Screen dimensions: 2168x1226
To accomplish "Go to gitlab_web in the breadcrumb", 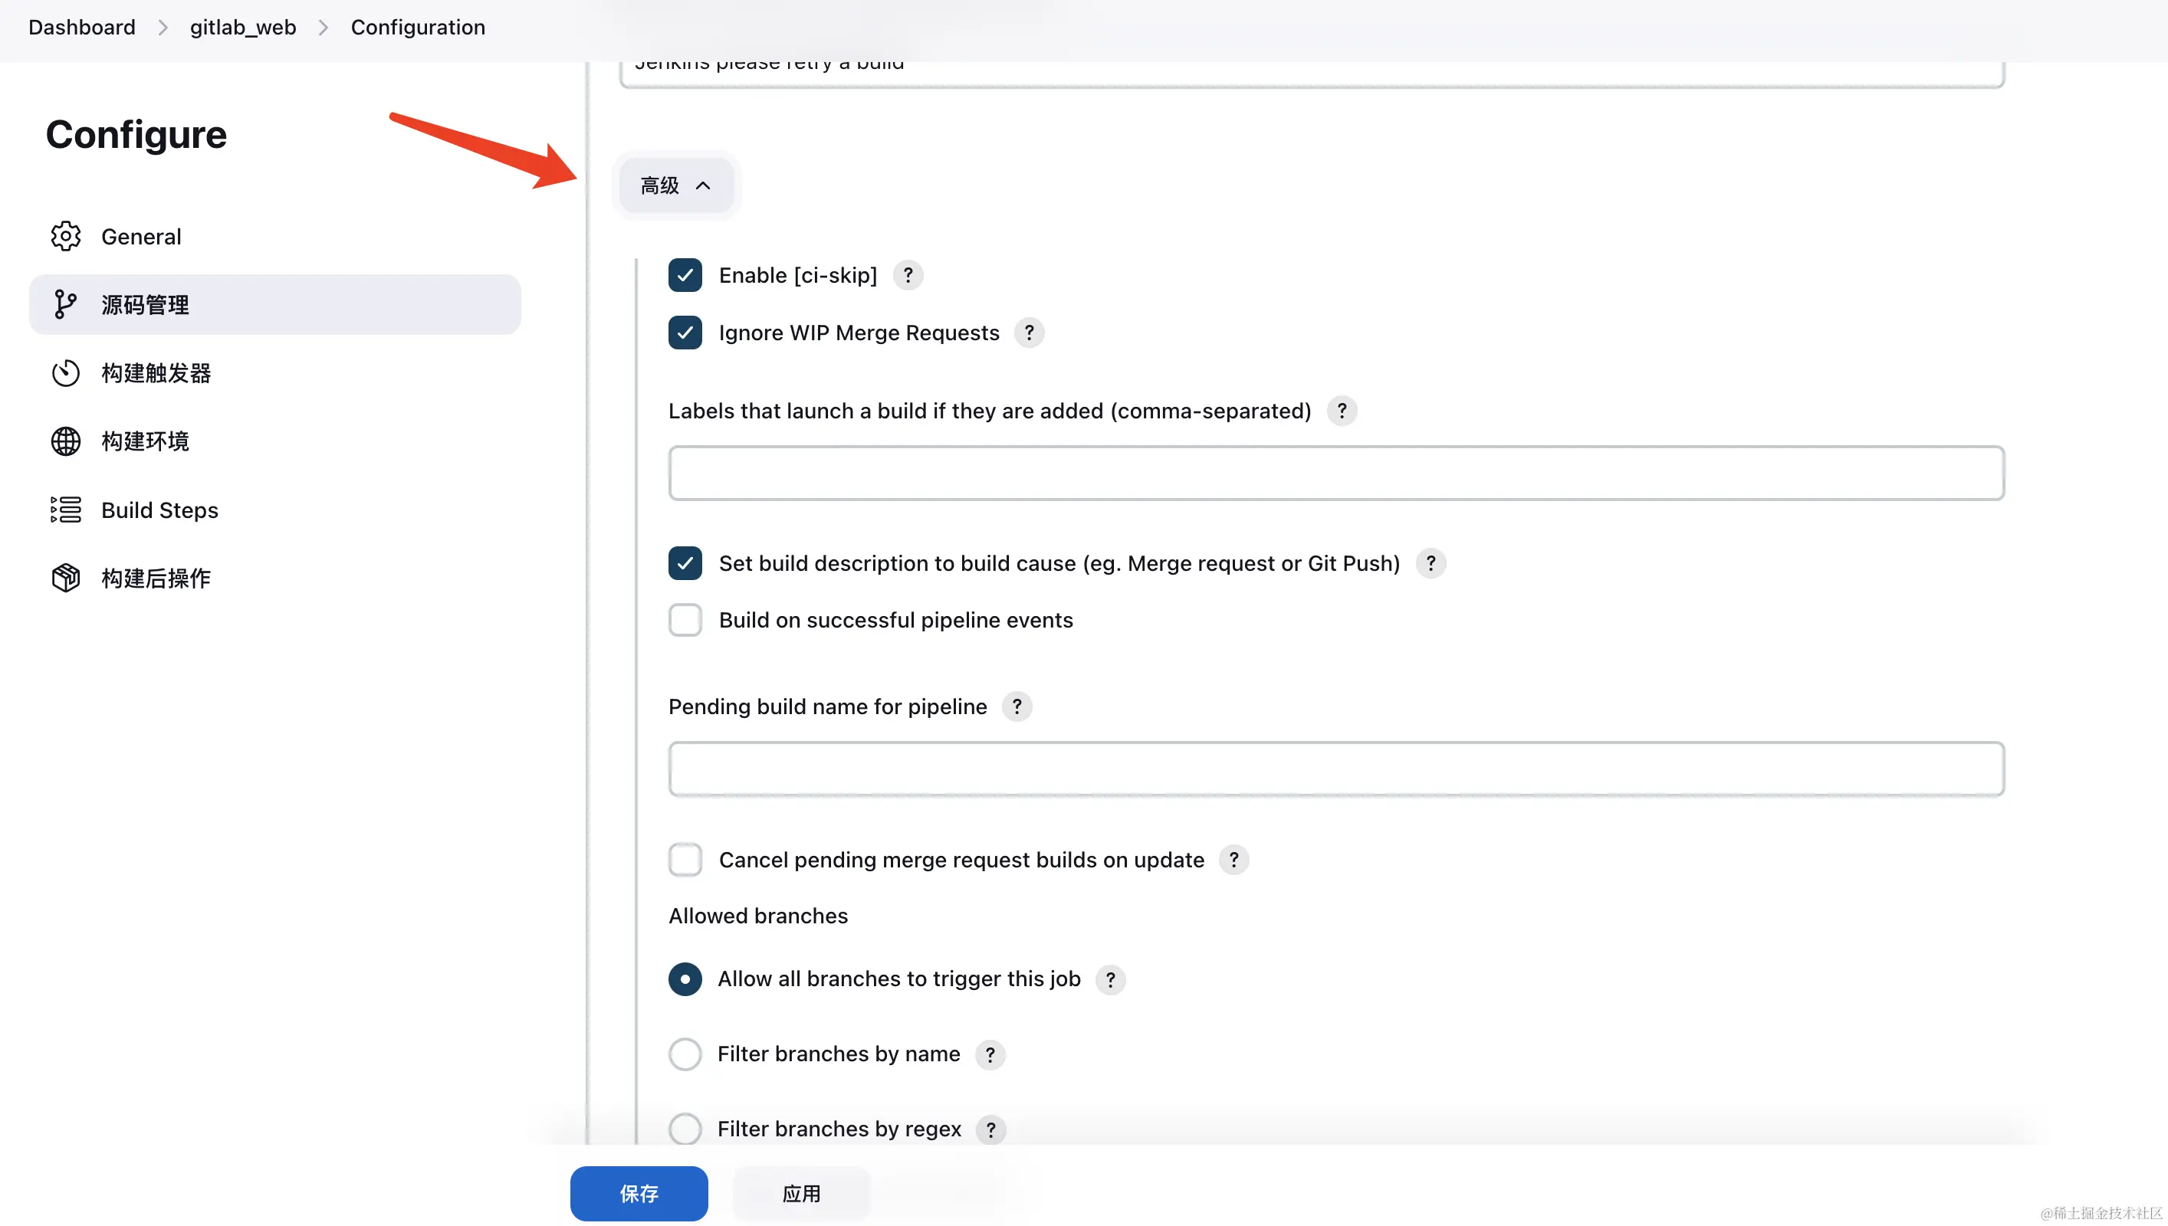I will click(x=242, y=27).
